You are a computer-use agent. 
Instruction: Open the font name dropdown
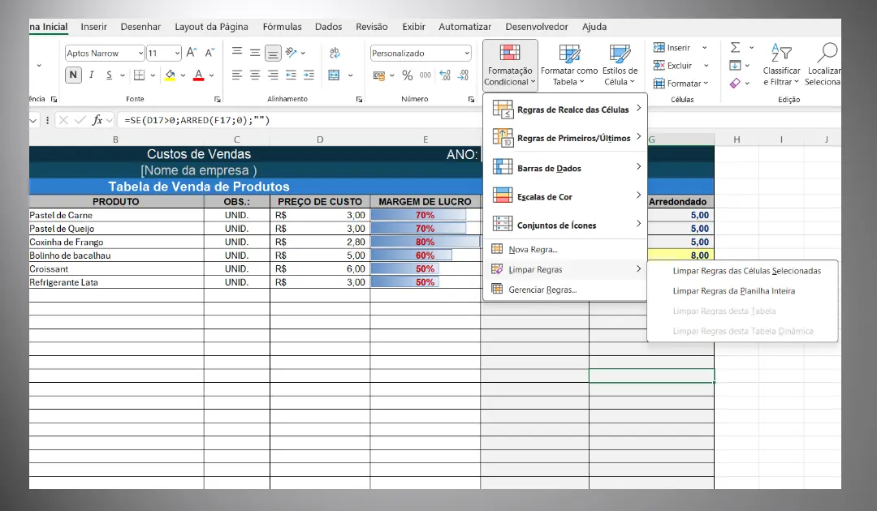pyautogui.click(x=104, y=53)
